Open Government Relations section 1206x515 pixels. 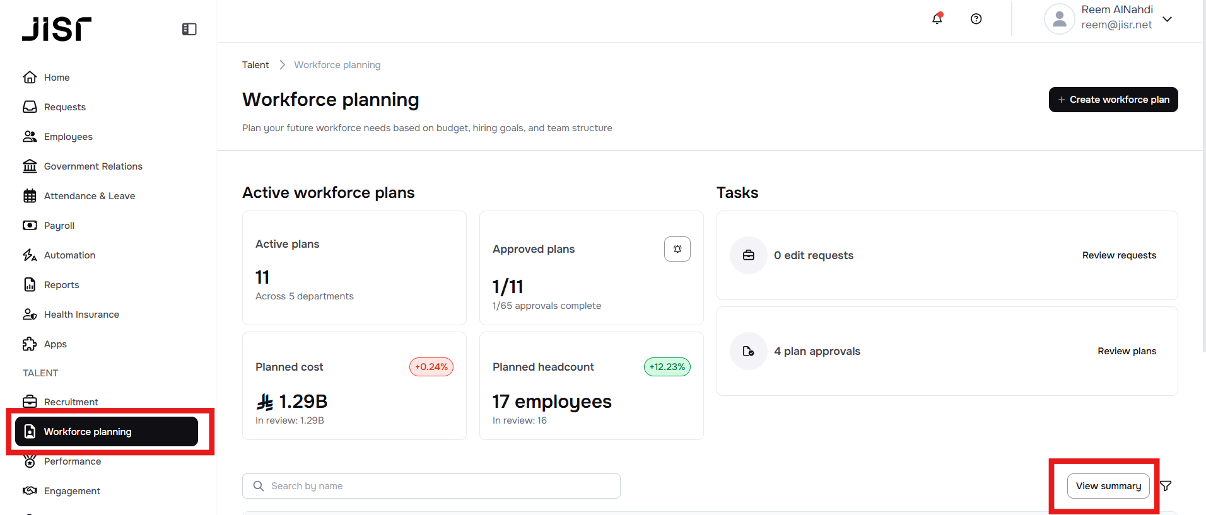(x=93, y=166)
